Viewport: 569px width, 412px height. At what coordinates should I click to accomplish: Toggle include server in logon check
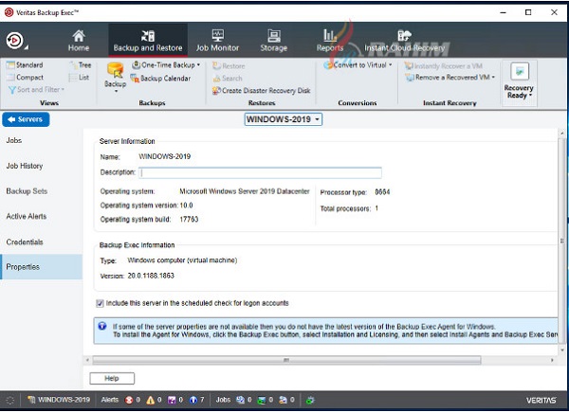point(100,303)
